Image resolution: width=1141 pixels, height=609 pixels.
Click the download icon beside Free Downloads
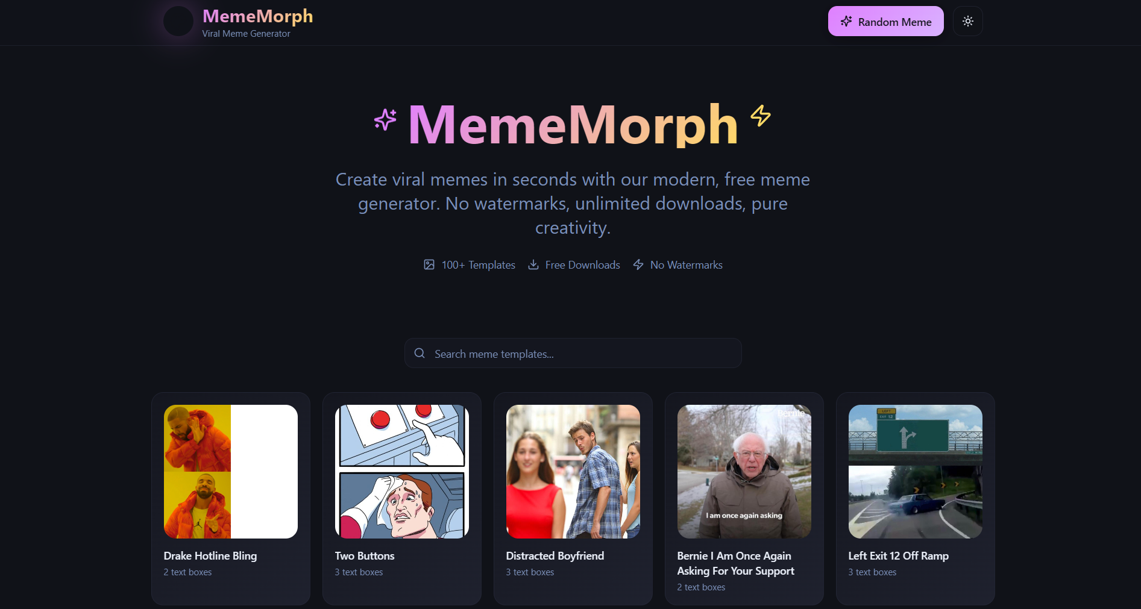coord(533,265)
